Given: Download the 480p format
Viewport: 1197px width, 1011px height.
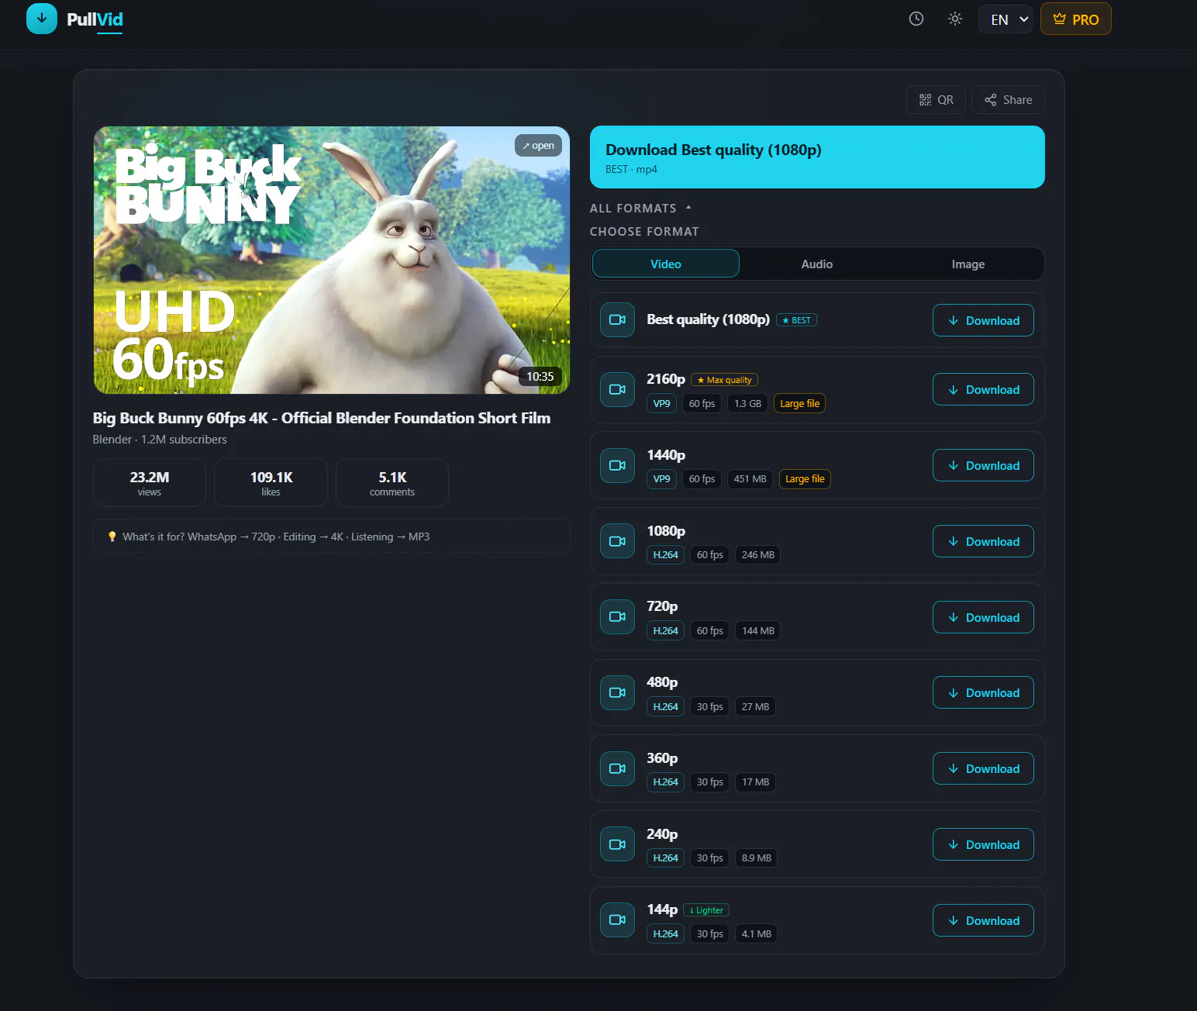Looking at the screenshot, I should click(x=983, y=693).
